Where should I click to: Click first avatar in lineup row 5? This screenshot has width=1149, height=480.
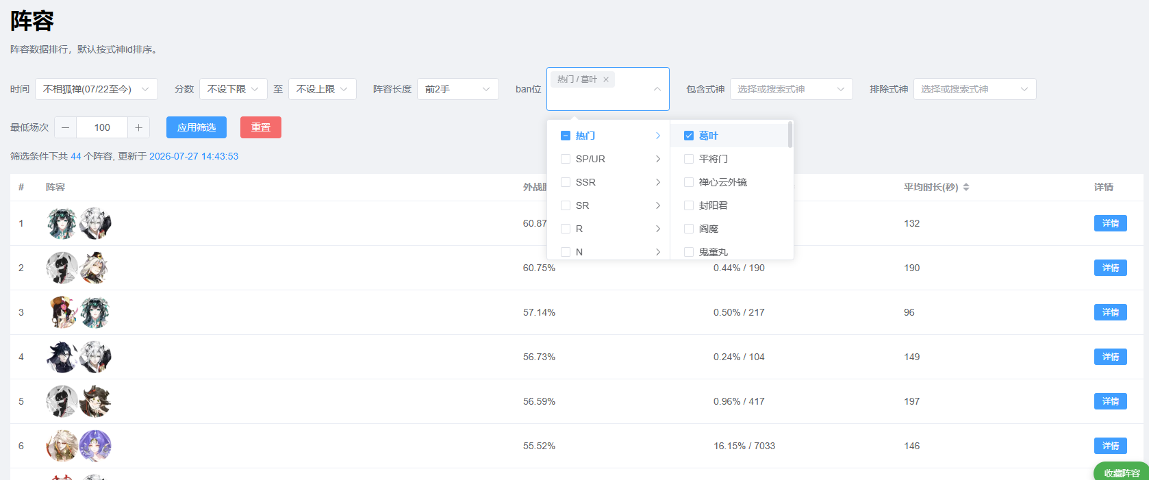tap(62, 401)
